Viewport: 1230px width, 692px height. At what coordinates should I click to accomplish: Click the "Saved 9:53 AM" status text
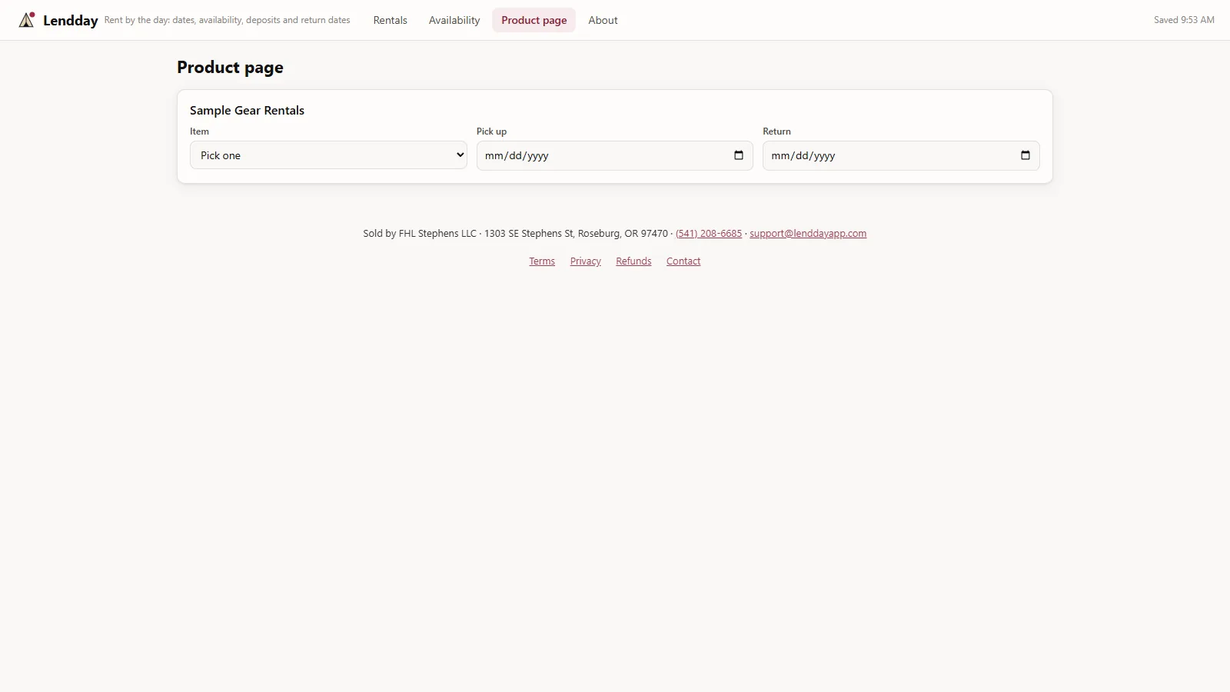pos(1184,20)
